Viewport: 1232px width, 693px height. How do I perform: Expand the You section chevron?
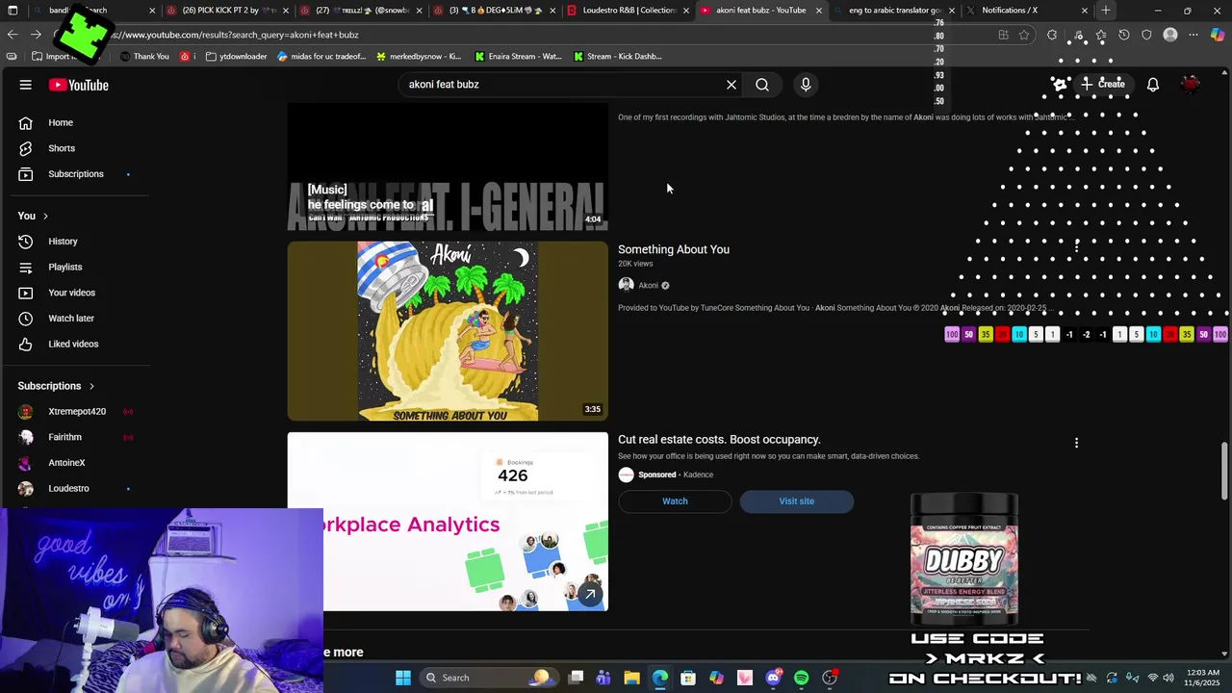point(45,216)
